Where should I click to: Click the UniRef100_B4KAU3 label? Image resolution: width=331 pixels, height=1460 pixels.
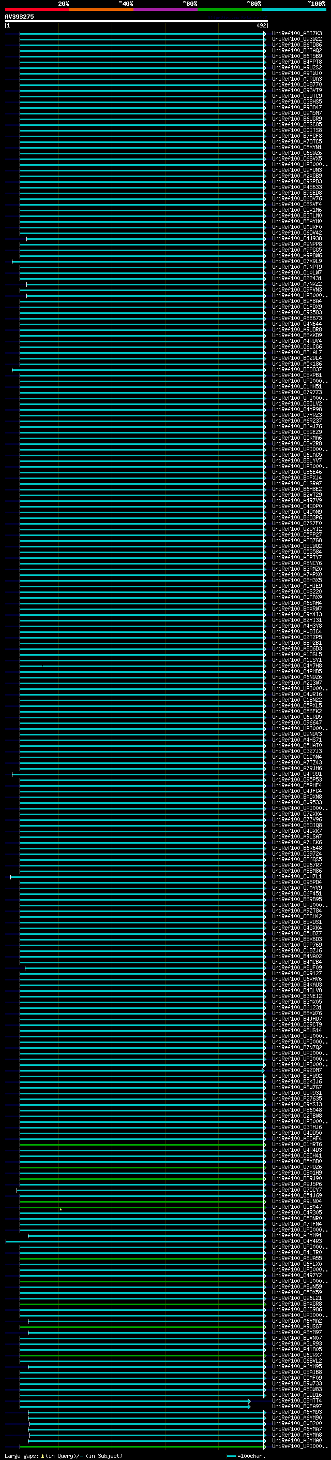click(x=296, y=985)
